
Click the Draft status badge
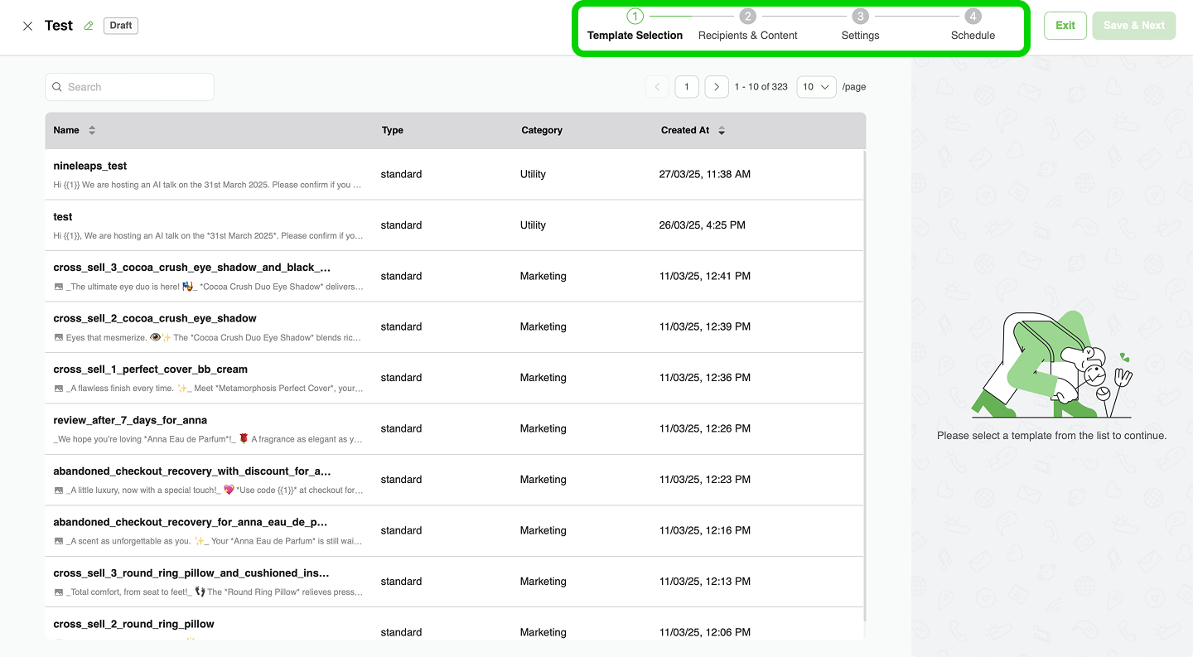coord(121,26)
